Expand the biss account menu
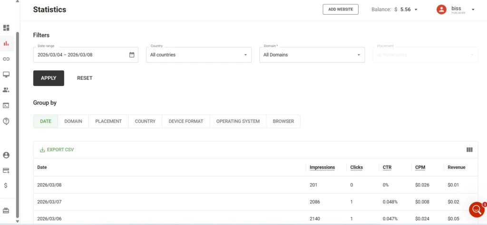 coord(473,10)
